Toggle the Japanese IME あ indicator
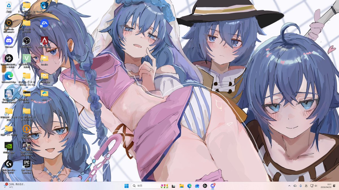Viewport: 339px width, 190px height. [x=306, y=186]
